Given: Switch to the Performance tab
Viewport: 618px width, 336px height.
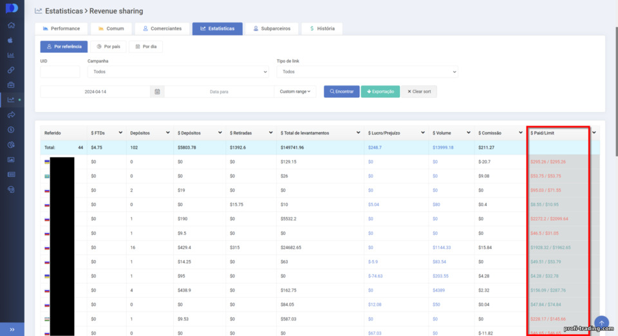Looking at the screenshot, I should [x=62, y=28].
